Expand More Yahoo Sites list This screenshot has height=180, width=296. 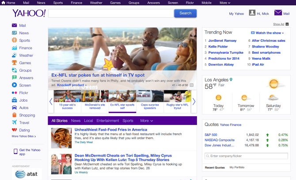(24, 136)
